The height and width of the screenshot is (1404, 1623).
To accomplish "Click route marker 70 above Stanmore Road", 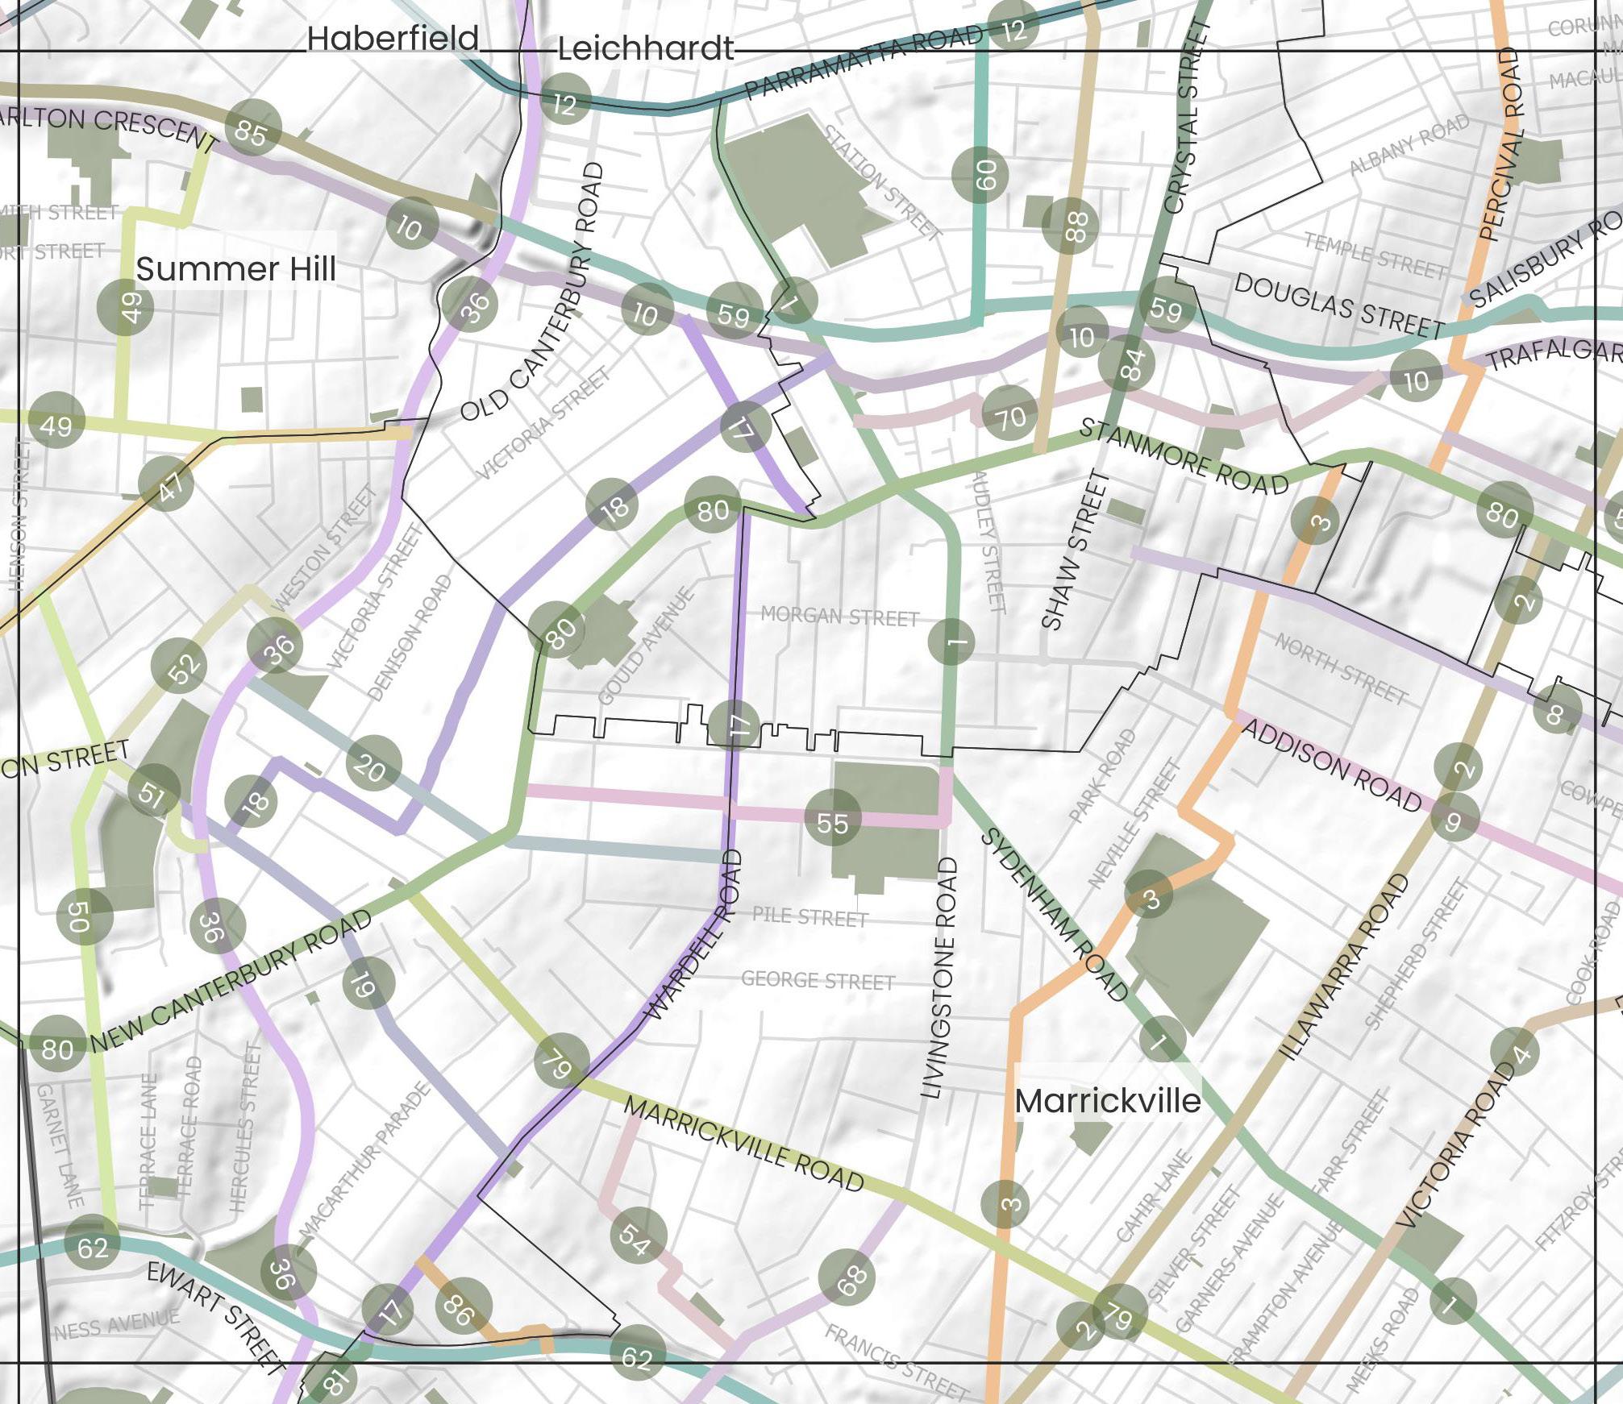I will [x=1010, y=412].
